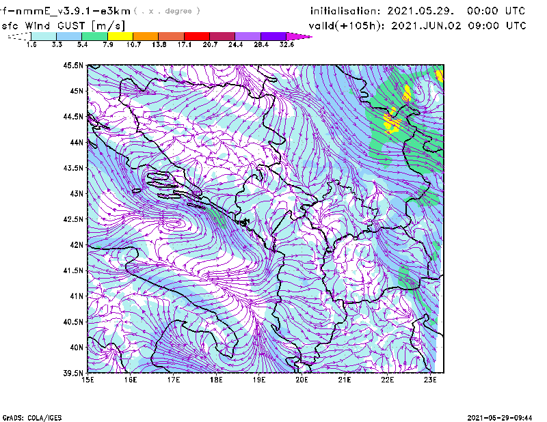Select the lavender 24.4–28.4 legend swatch
Screen dimensions: 547x422
[x=248, y=36]
